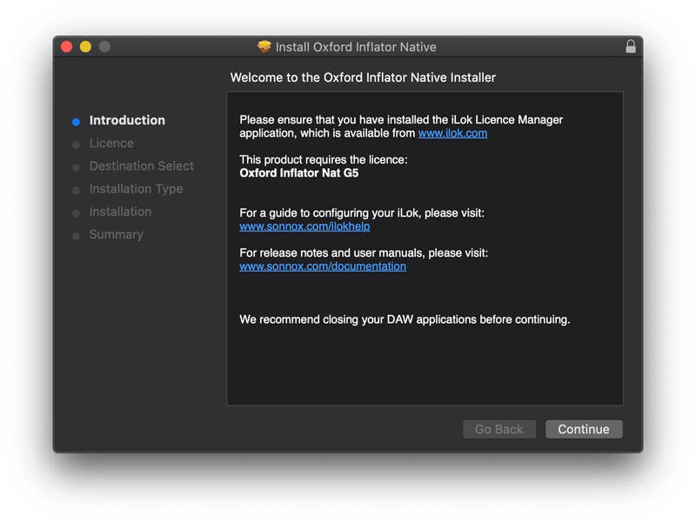
Task: Open the www.ilok.com link
Action: (x=452, y=133)
